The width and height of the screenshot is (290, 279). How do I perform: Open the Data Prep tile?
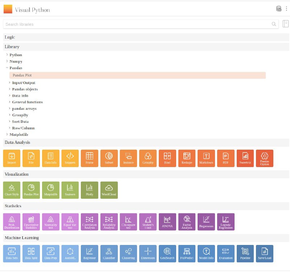click(51, 254)
